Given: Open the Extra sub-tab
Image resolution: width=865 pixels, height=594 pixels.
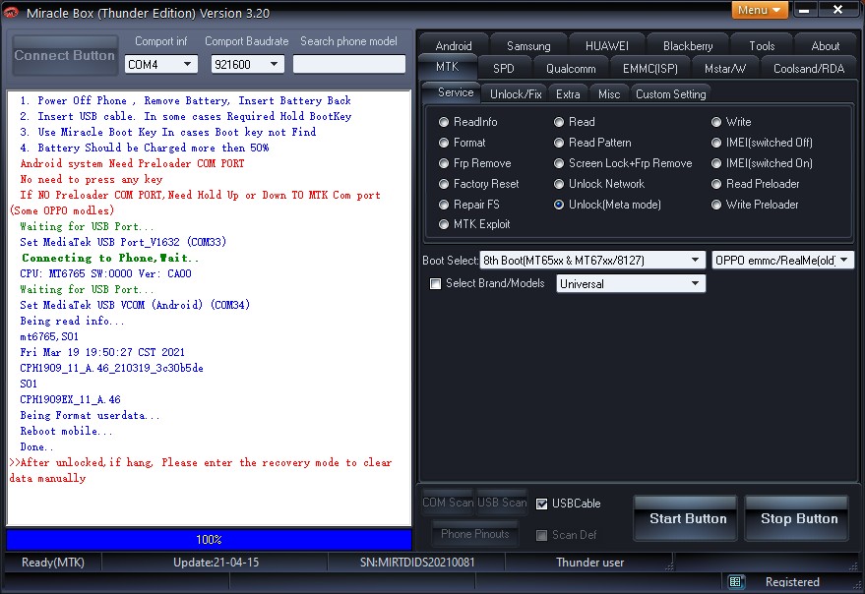Looking at the screenshot, I should click(568, 93).
